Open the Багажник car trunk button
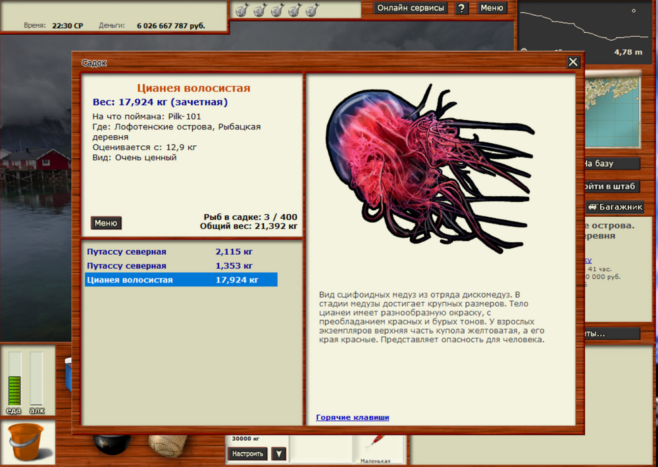Viewport: 658px width, 467px height. (x=615, y=207)
